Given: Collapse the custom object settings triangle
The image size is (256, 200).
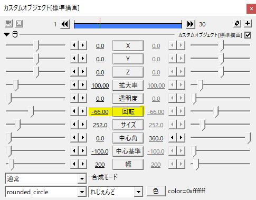Looking at the screenshot, I should coord(7,34).
